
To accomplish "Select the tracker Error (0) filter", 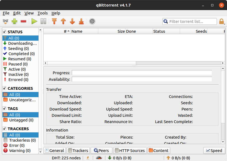I will point(20,145).
